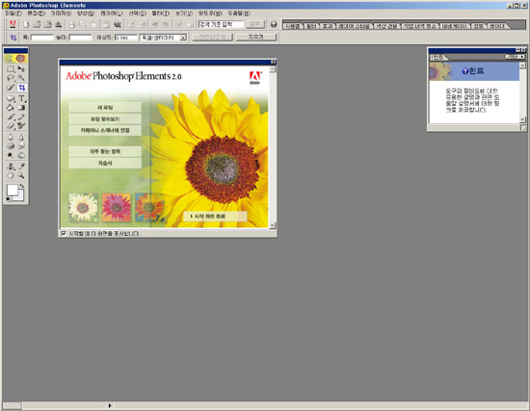Viewport: 530px width, 411px height.
Task: Select the Zoom tool
Action: 21,175
